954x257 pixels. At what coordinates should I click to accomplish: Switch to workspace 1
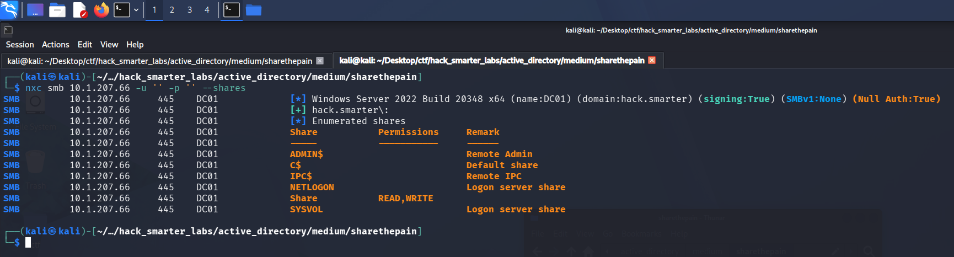(x=154, y=10)
